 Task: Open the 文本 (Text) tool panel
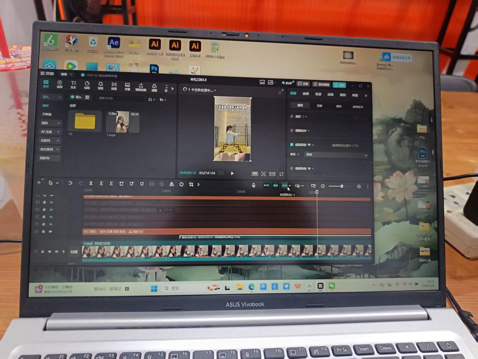(x=73, y=84)
